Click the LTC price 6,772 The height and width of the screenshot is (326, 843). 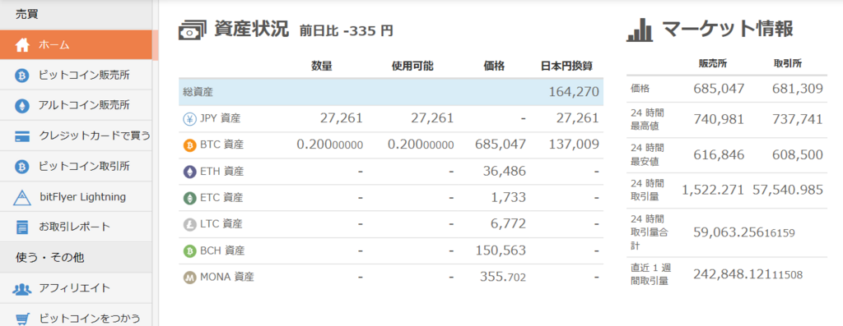[x=509, y=223]
